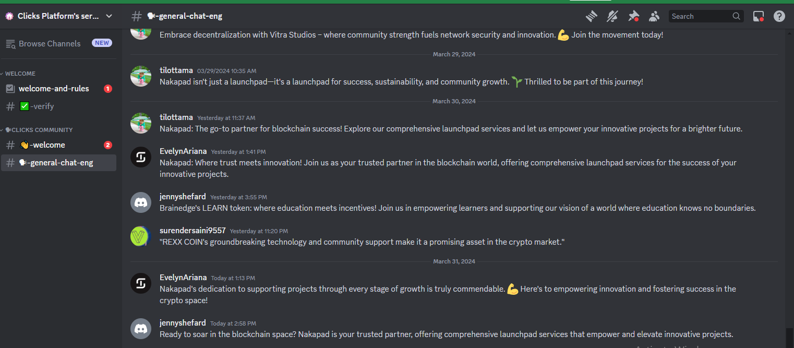This screenshot has width=794, height=348.
Task: Collapse the WELCOME category
Action: pos(20,74)
